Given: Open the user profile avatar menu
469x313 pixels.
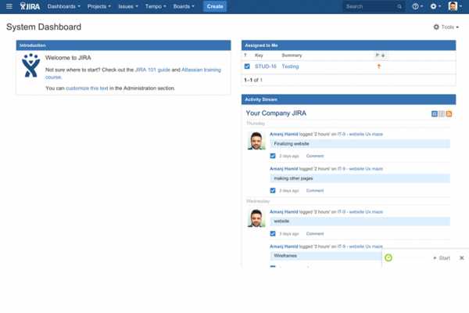Looking at the screenshot, I should 455,6.
